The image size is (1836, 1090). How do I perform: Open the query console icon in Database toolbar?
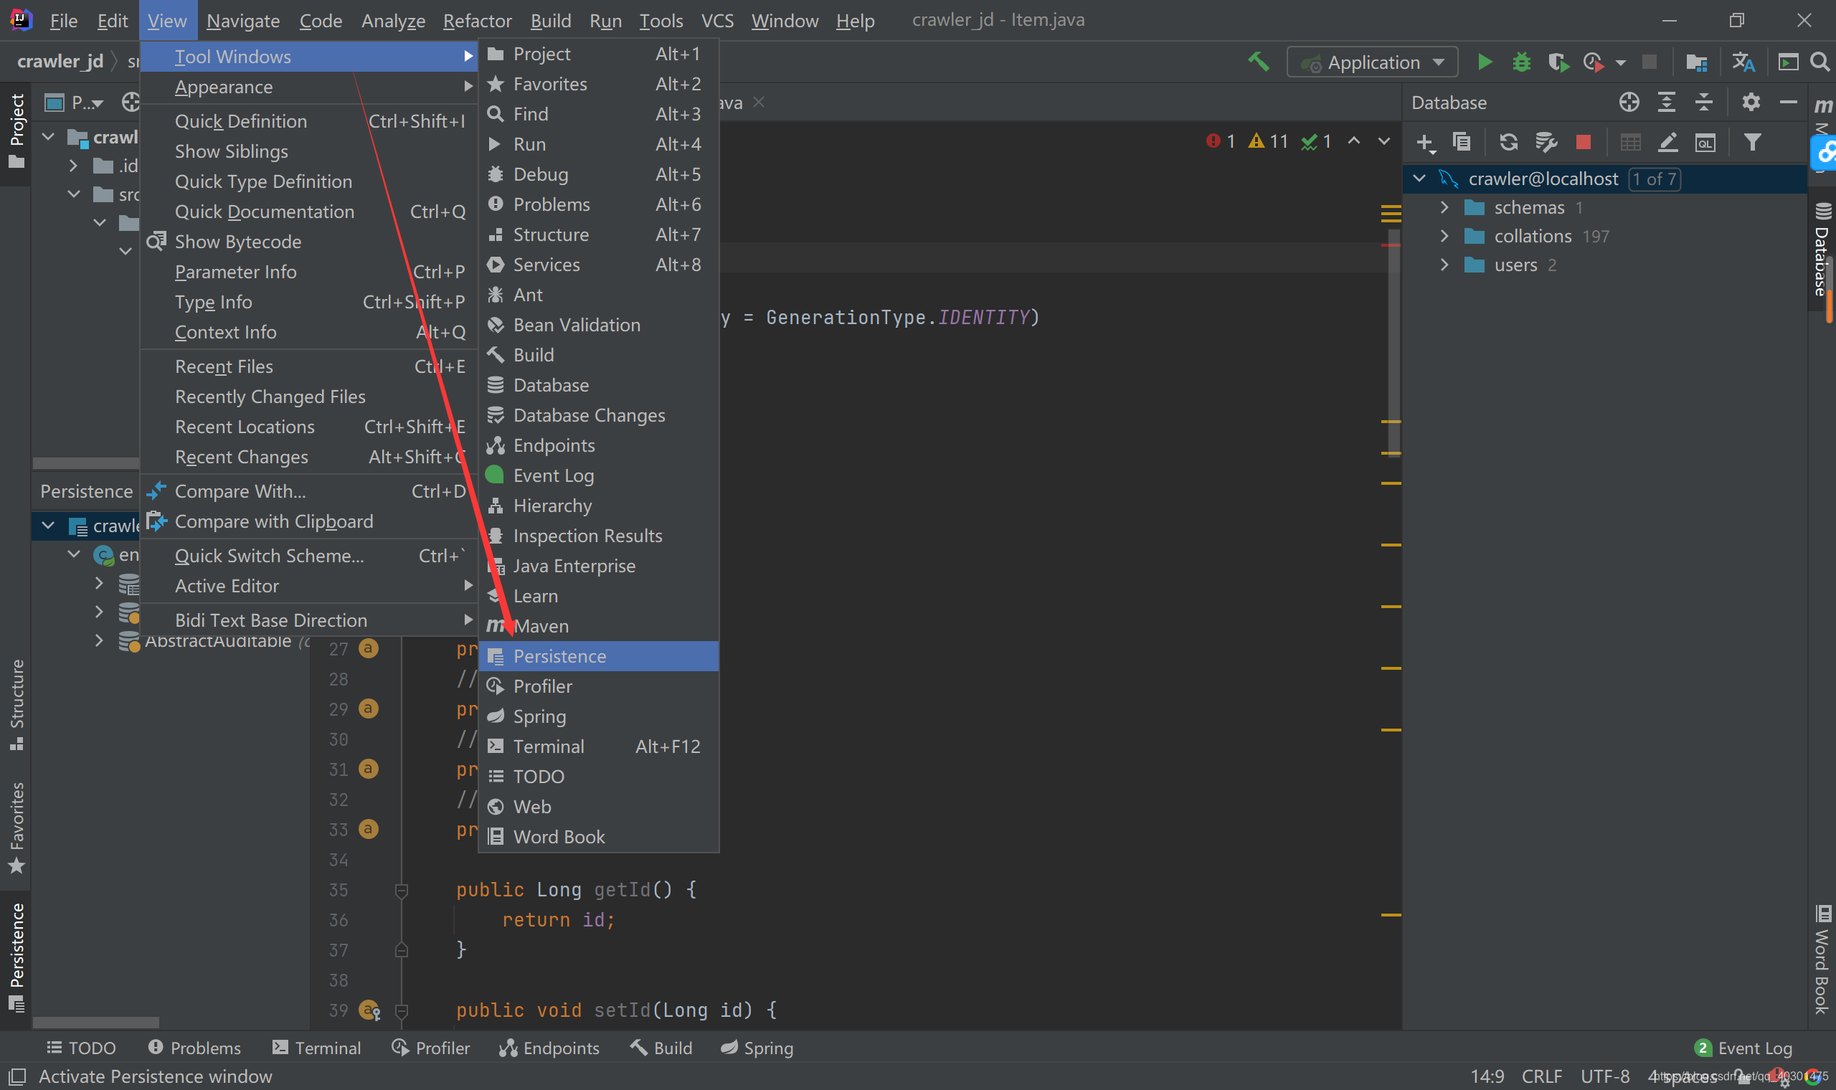click(x=1705, y=142)
